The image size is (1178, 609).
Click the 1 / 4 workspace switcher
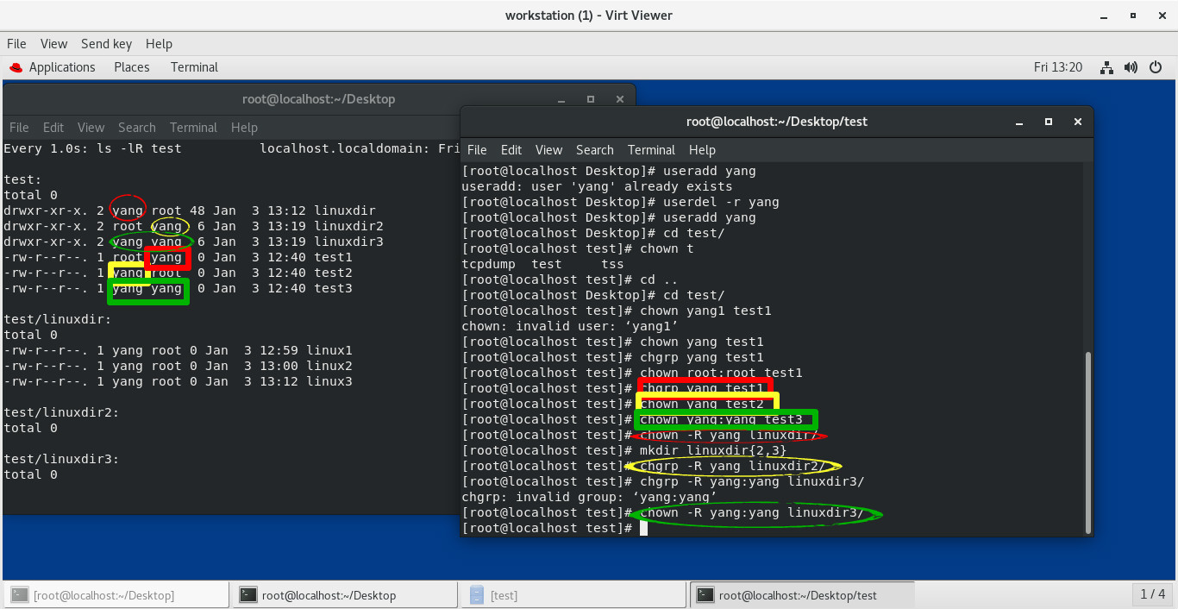pyautogui.click(x=1152, y=594)
